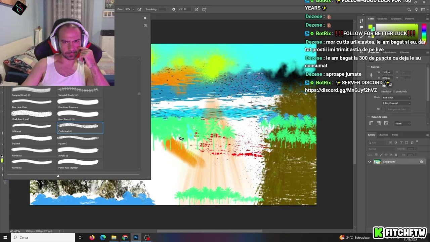This screenshot has height=242, width=430.
Task: Open Color panel menu icon
Action: tap(427, 19)
